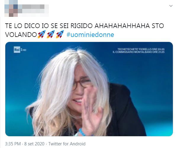Image resolution: width=177 pixels, height=148 pixels.
Task: Click the Rai 1 HD channel logo
Action: [x=20, y=50]
